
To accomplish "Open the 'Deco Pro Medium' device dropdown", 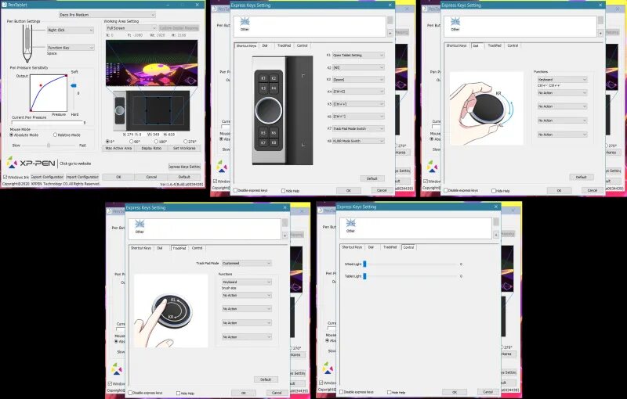I will (107, 15).
